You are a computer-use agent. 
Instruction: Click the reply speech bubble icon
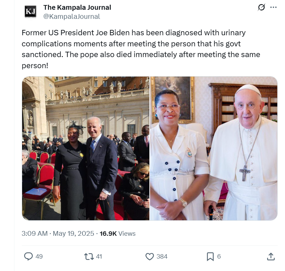29,257
